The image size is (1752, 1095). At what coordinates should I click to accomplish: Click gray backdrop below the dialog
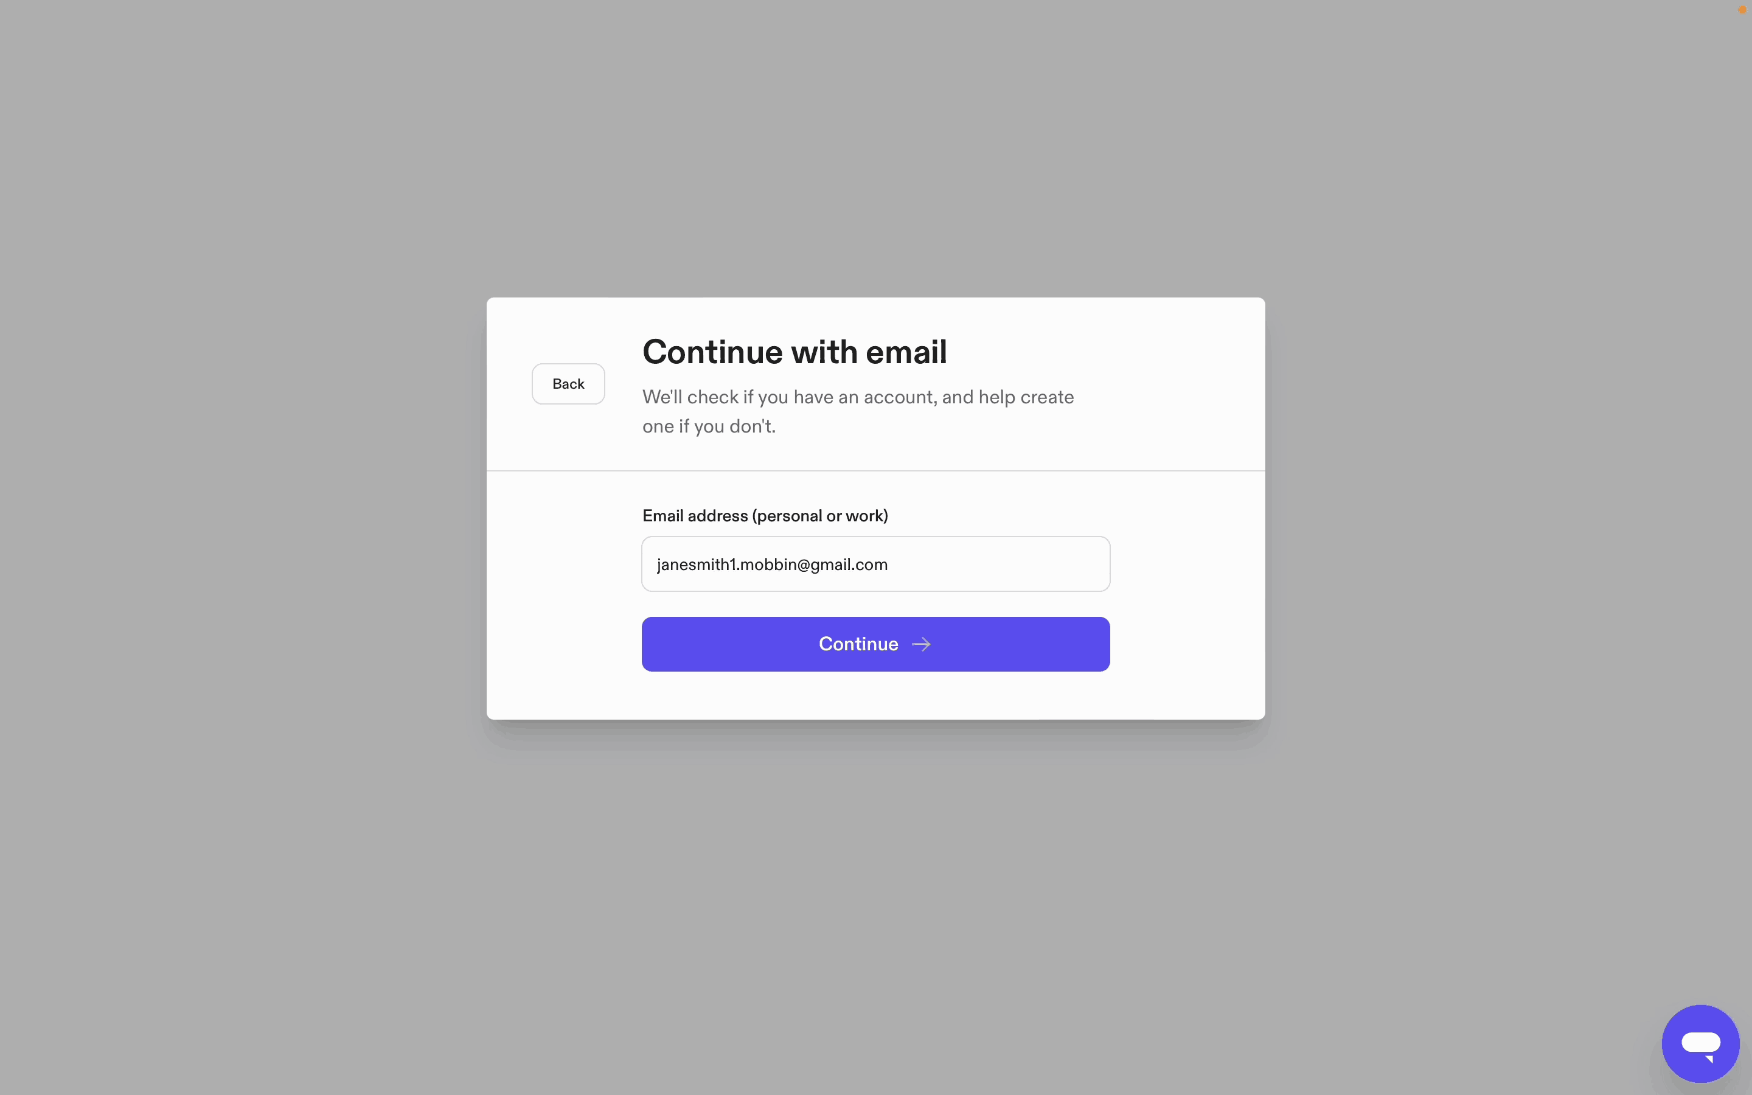875,905
